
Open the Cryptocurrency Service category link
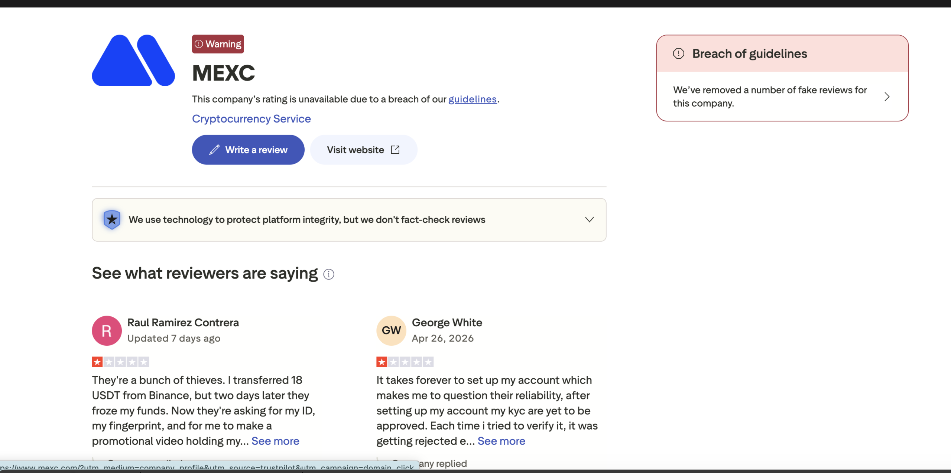[251, 119]
